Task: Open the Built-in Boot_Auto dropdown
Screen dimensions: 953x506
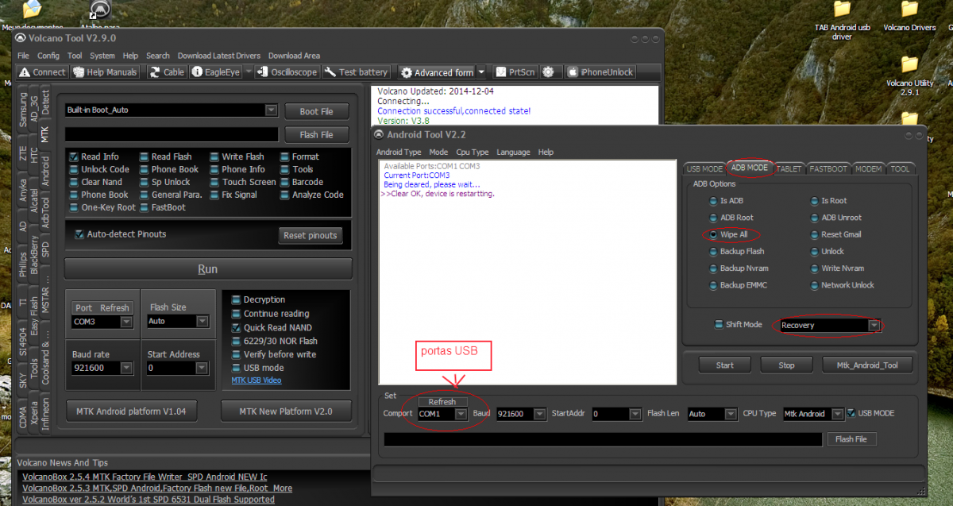Action: click(x=271, y=110)
